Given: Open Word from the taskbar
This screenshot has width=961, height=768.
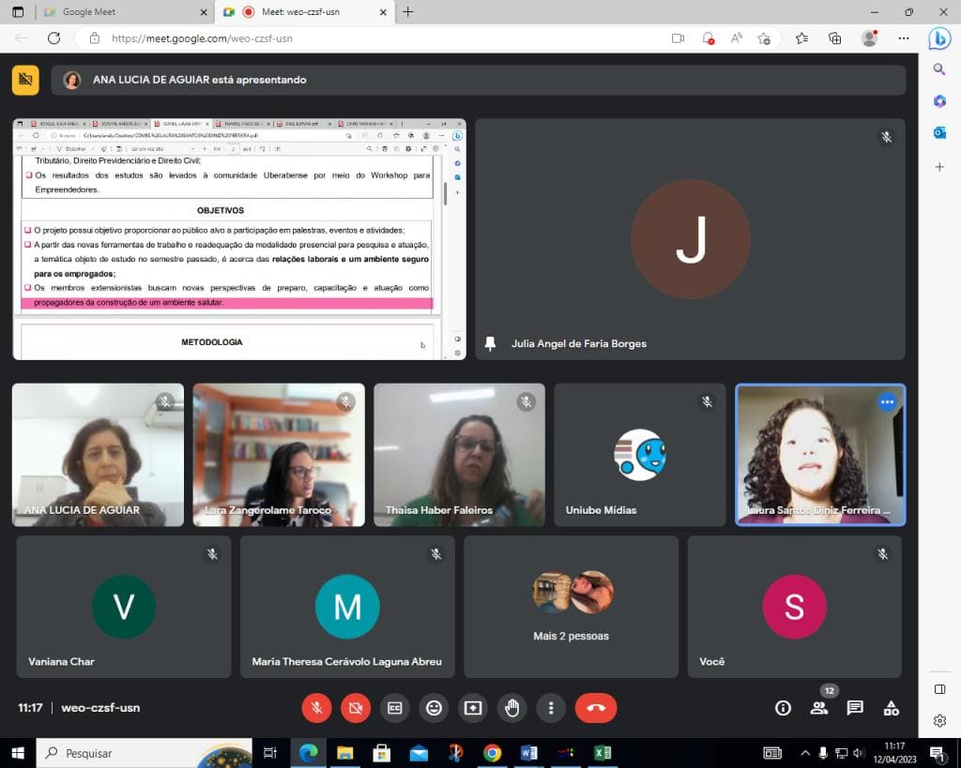Looking at the screenshot, I should coord(528,753).
